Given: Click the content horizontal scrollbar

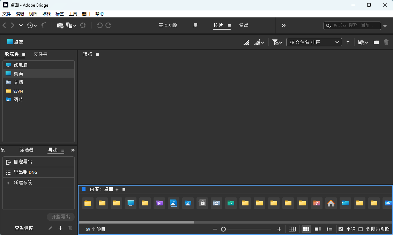Looking at the screenshot, I should [136, 222].
